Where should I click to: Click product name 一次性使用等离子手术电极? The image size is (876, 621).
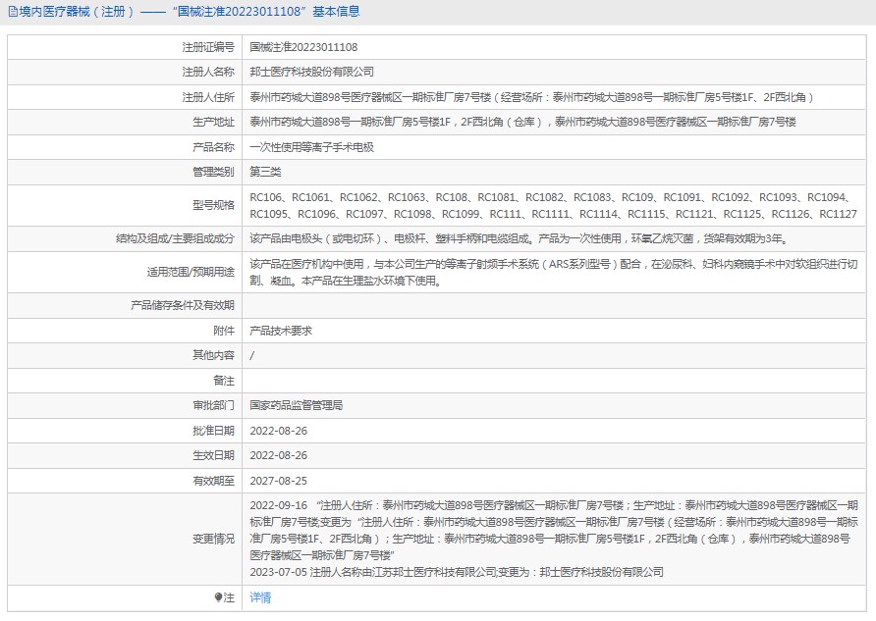(311, 147)
